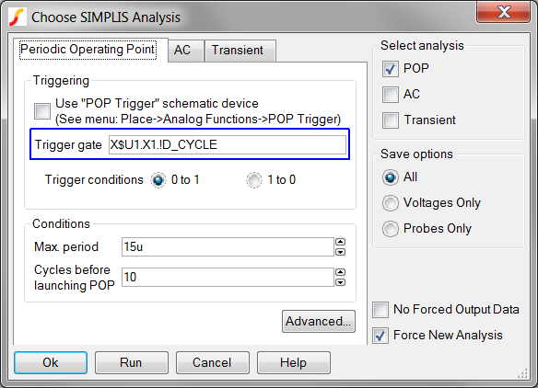Choose Voltages Only save option
Image resolution: width=538 pixels, height=388 pixels.
coord(391,203)
